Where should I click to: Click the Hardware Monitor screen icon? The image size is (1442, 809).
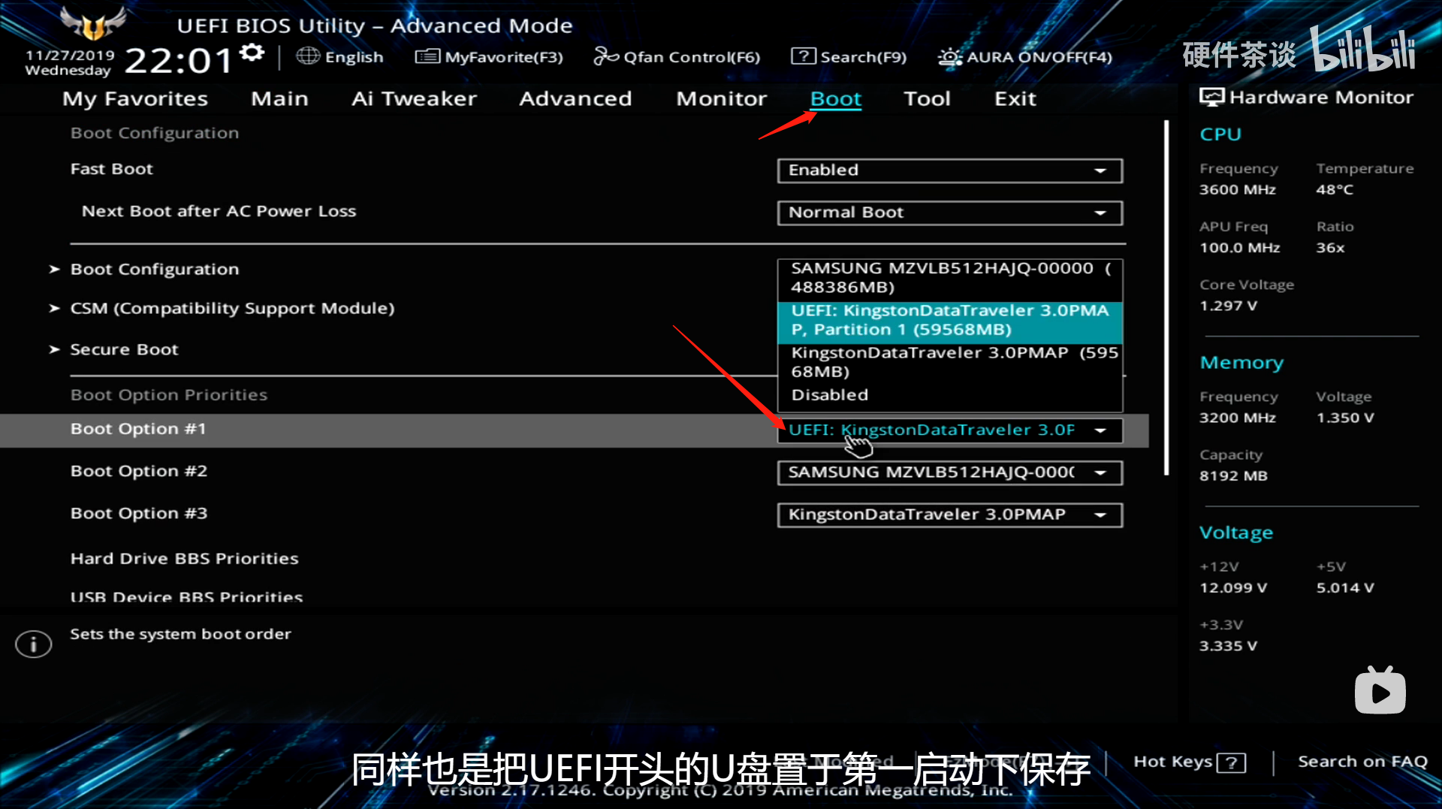pyautogui.click(x=1211, y=97)
